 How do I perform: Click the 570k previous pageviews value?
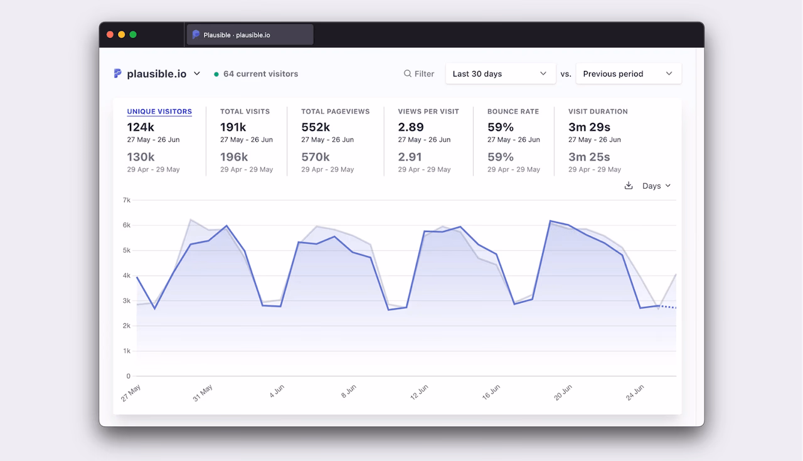[x=316, y=157]
